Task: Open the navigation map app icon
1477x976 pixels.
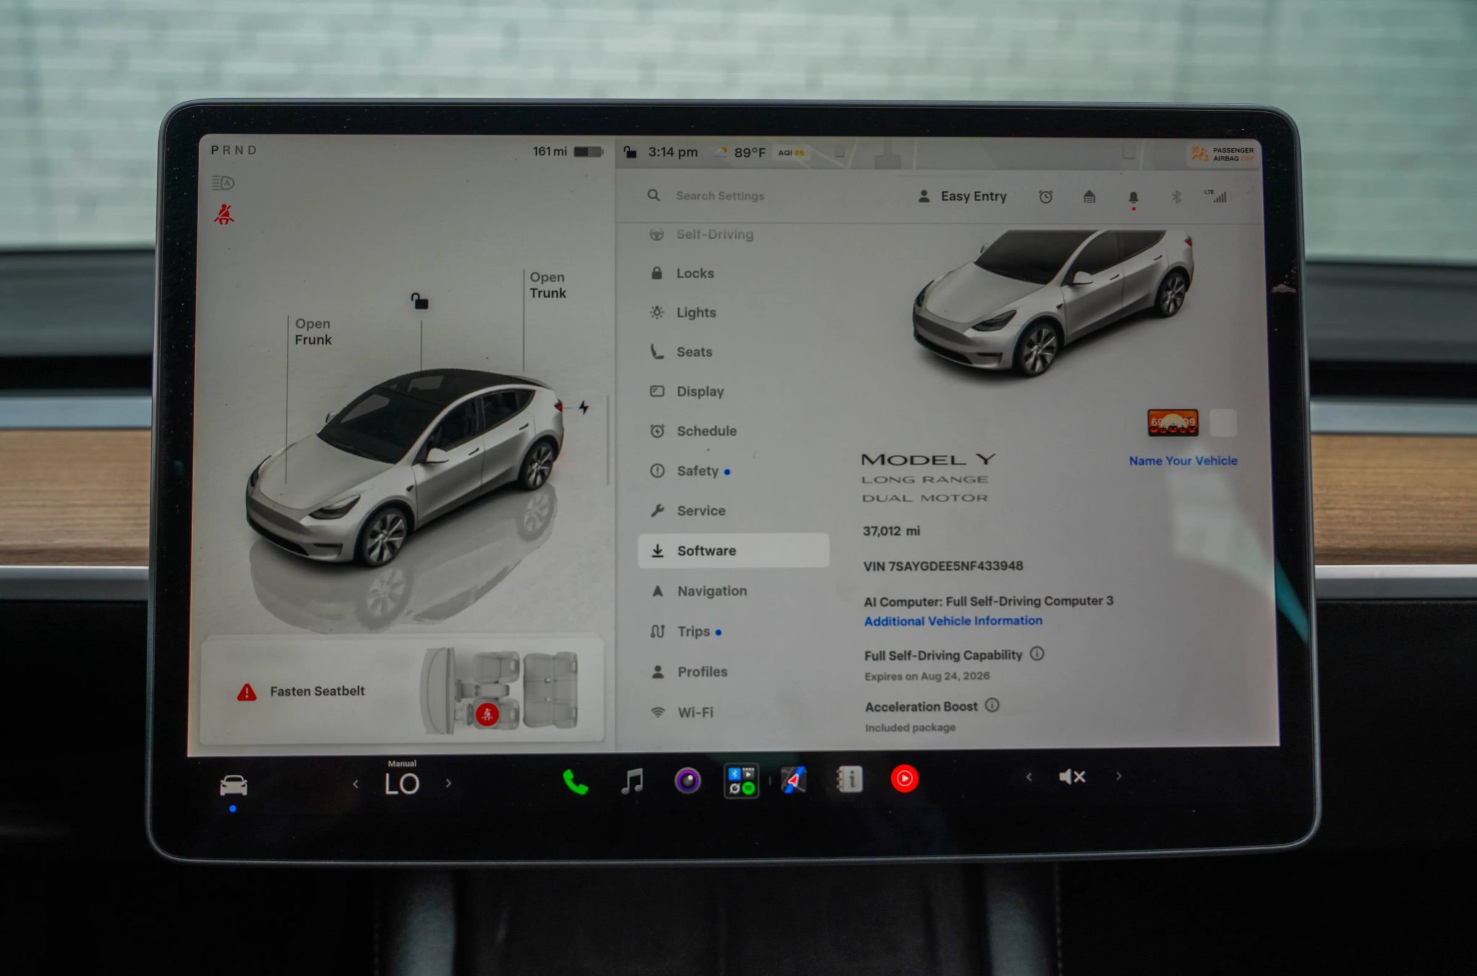Action: [x=795, y=780]
